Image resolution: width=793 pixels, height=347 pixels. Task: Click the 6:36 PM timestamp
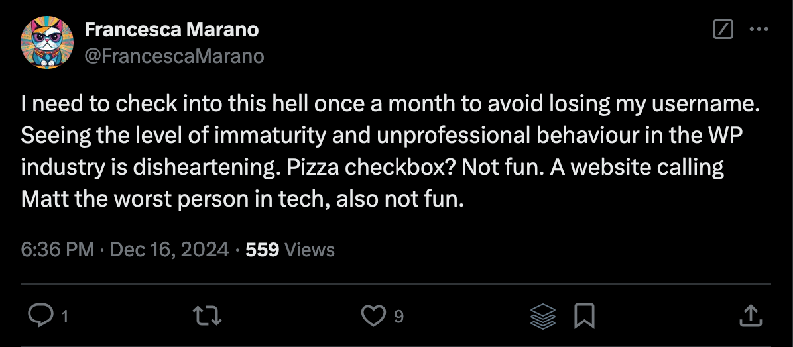pos(58,250)
